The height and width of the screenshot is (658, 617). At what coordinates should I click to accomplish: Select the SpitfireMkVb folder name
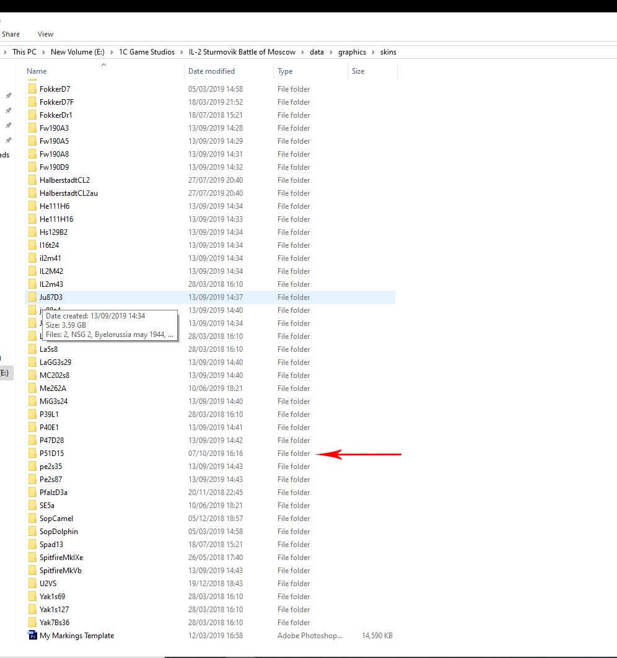[x=61, y=570]
